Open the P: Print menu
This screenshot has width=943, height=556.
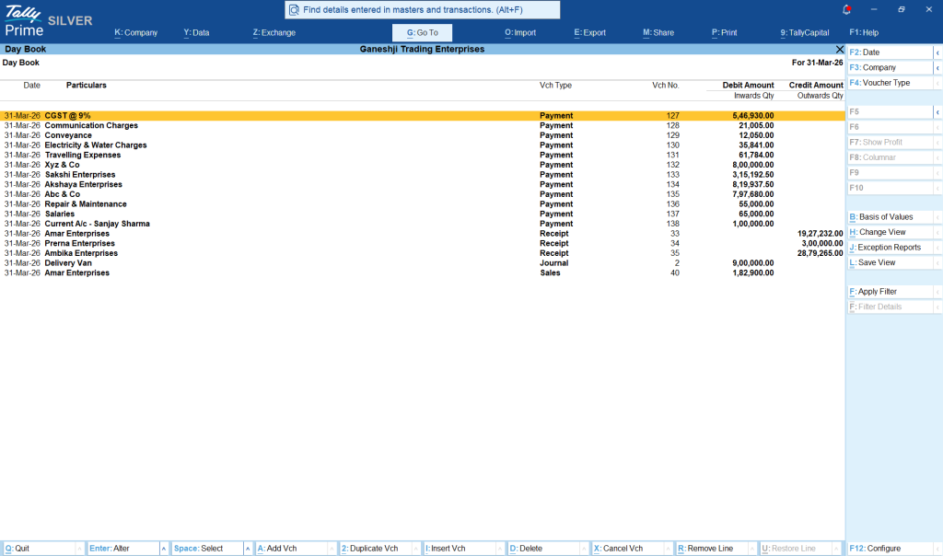724,32
